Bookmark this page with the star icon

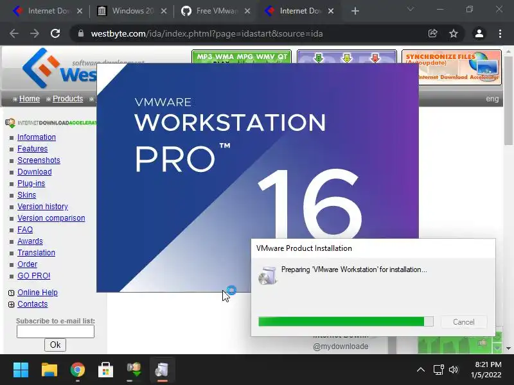coord(454,33)
